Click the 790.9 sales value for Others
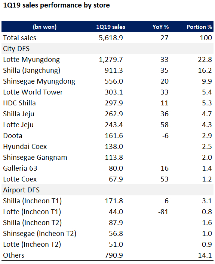This screenshot has height=264, width=215. point(114,255)
